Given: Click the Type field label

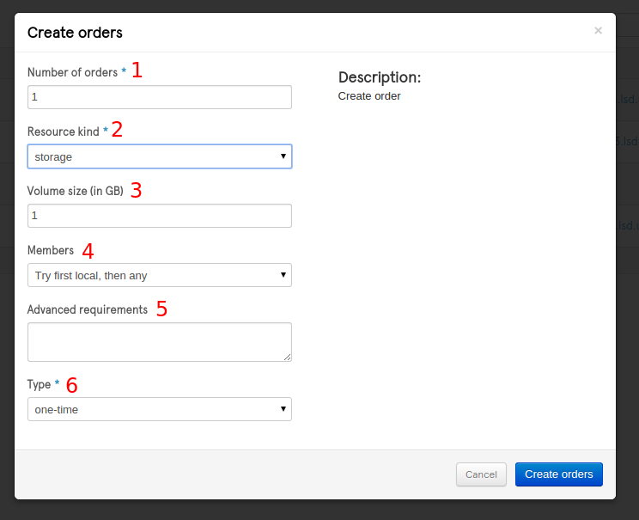Looking at the screenshot, I should [x=40, y=384].
